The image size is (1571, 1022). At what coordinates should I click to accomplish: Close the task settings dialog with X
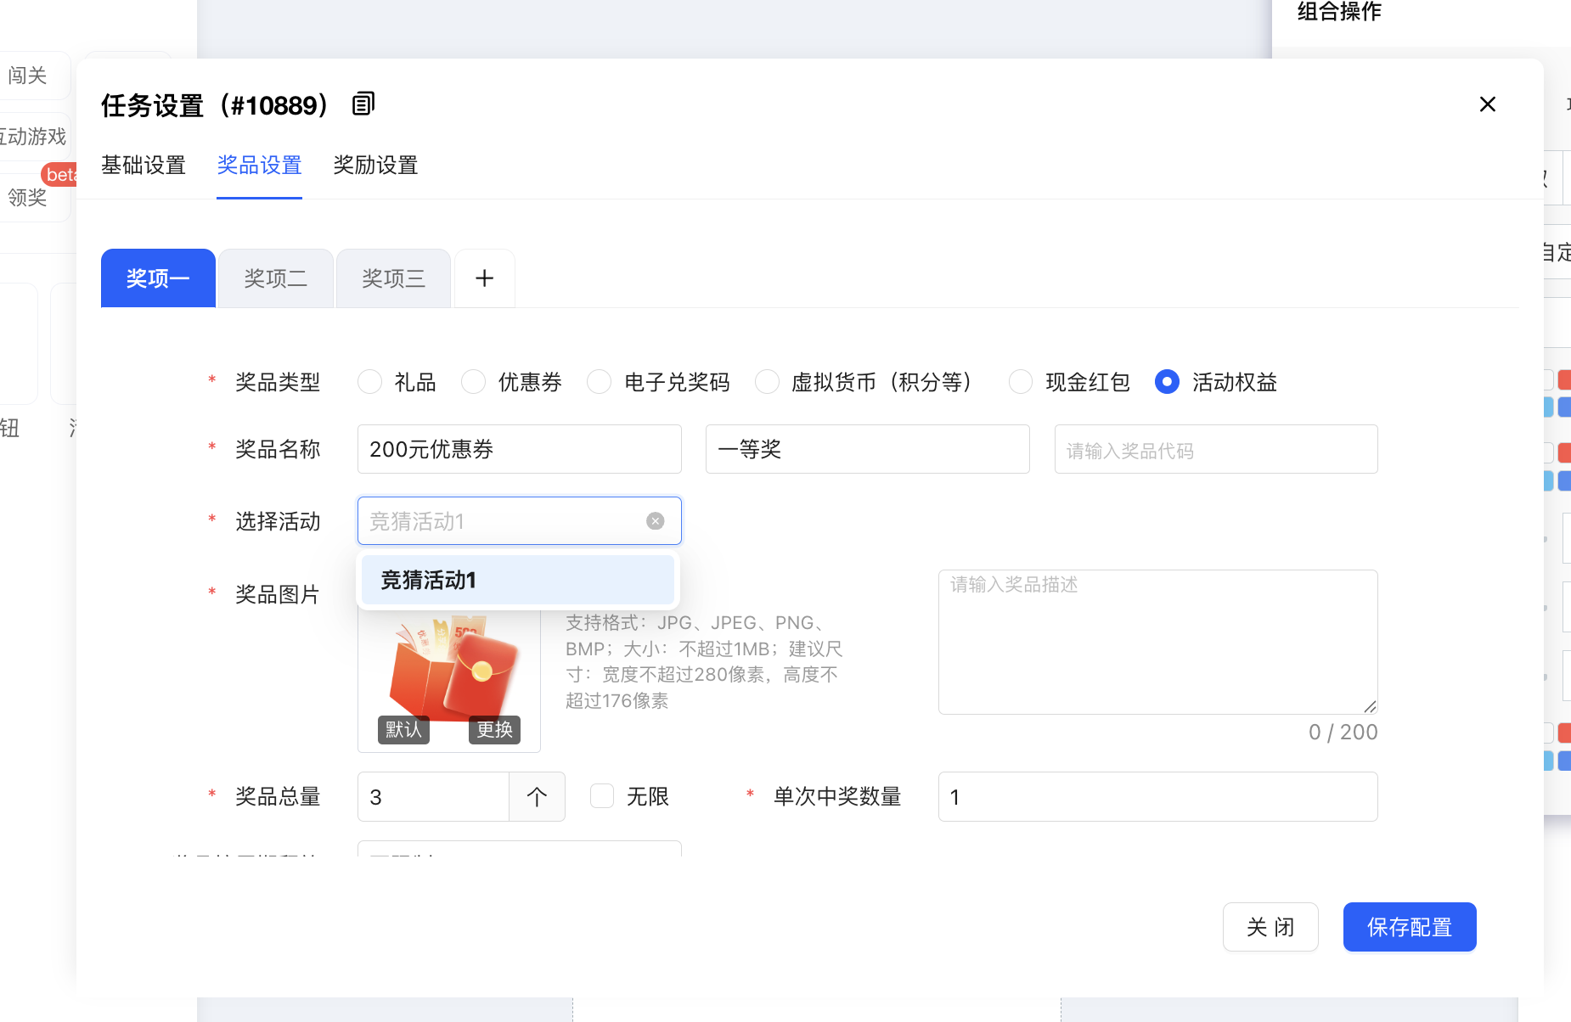pos(1487,104)
